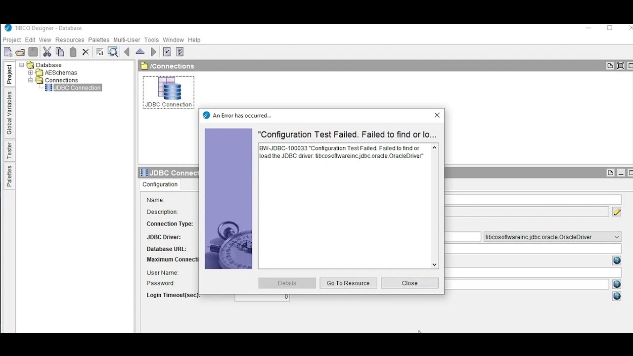Open the Tools menu
The height and width of the screenshot is (356, 633).
pos(151,40)
